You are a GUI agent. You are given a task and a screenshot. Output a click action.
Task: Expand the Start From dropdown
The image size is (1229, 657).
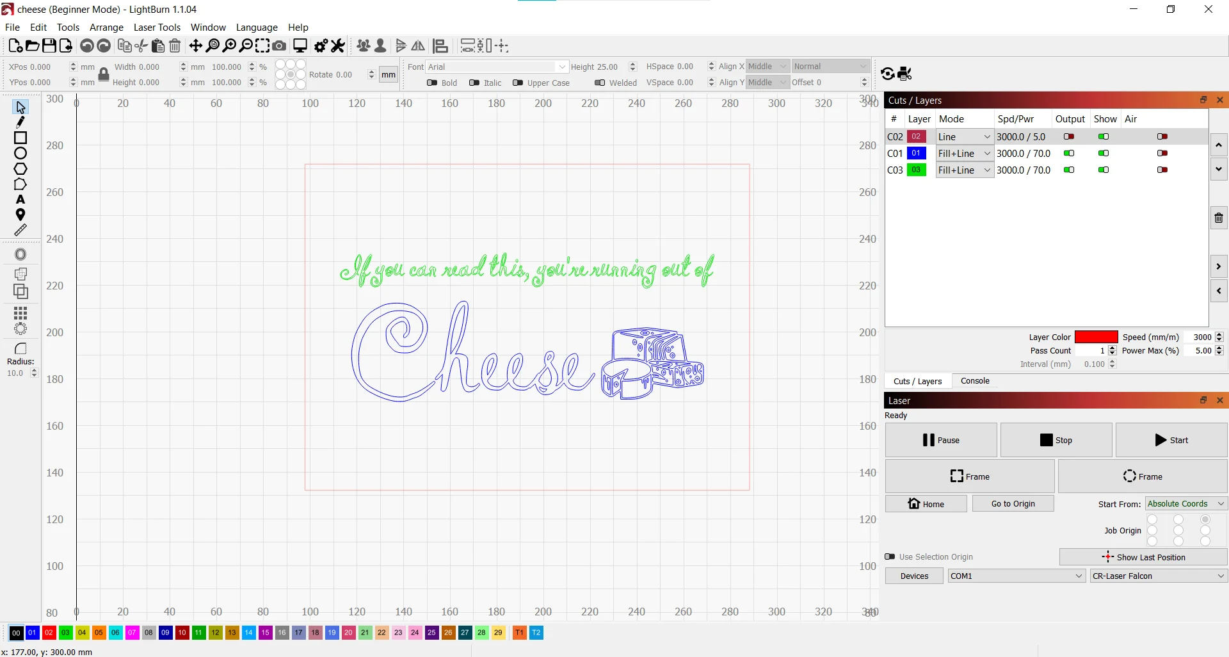coord(1185,504)
